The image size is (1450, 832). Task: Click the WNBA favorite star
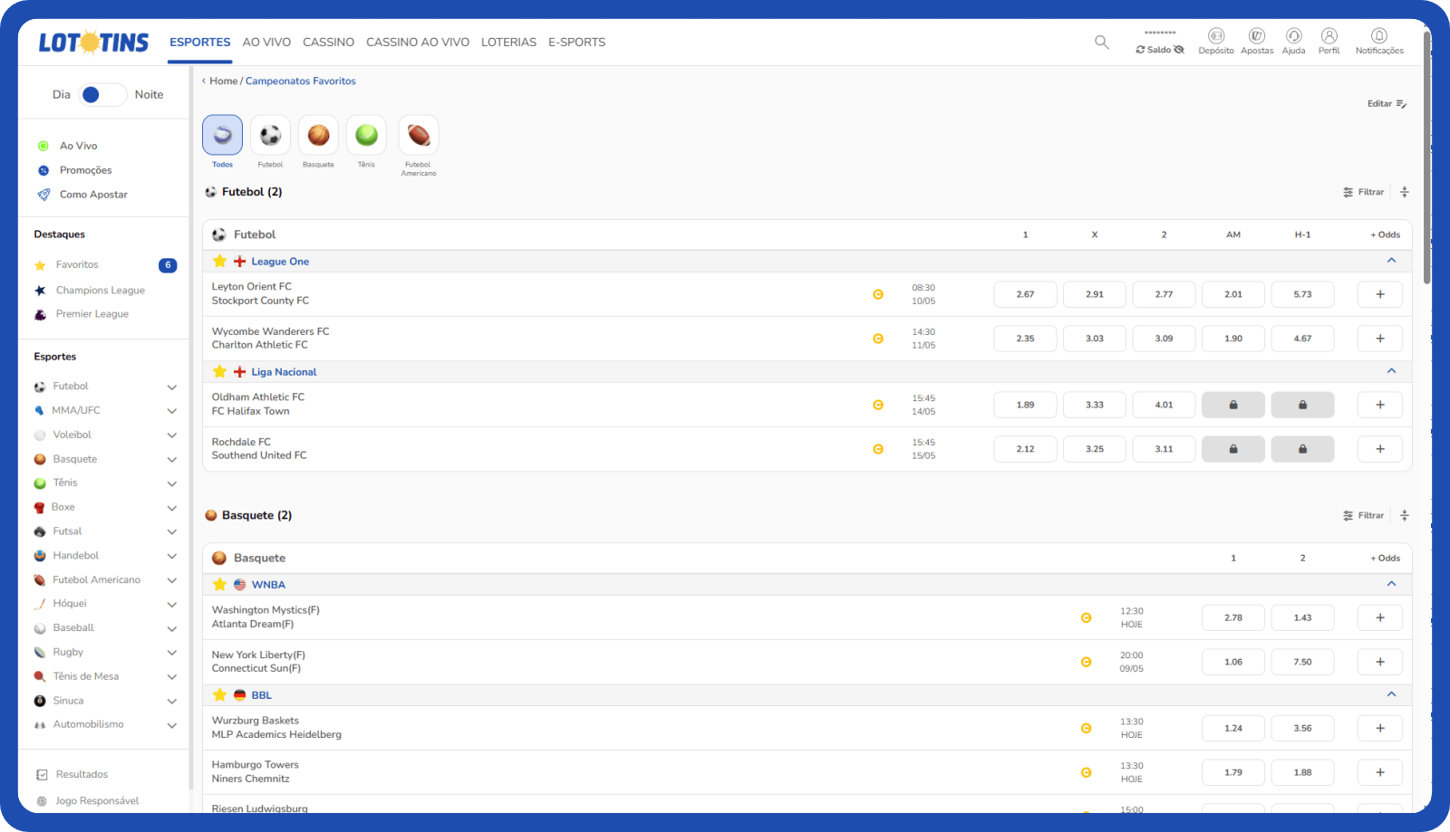tap(219, 584)
